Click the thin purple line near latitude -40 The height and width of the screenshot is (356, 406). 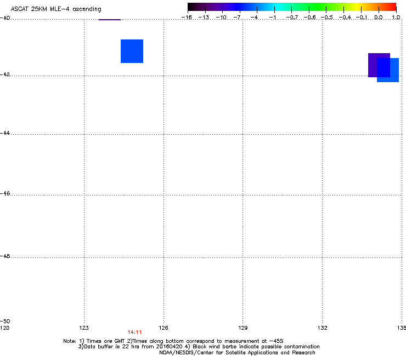point(110,20)
